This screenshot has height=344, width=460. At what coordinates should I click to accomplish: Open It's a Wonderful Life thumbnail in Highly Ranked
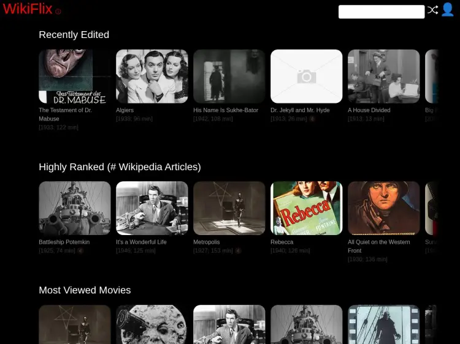152,208
